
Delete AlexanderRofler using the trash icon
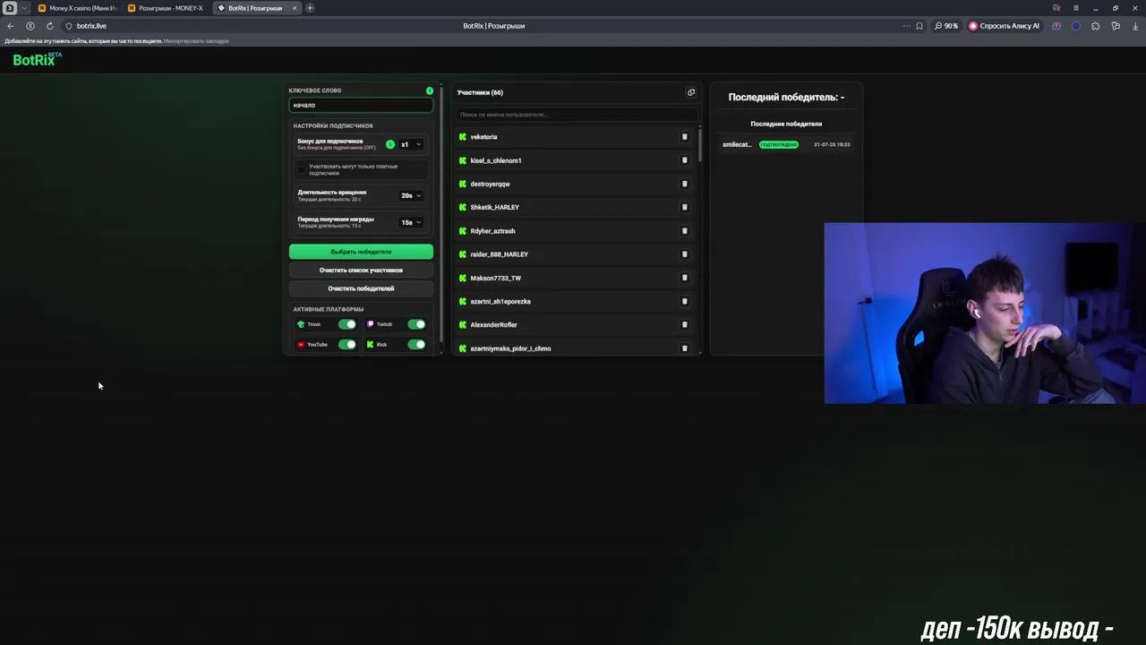685,324
